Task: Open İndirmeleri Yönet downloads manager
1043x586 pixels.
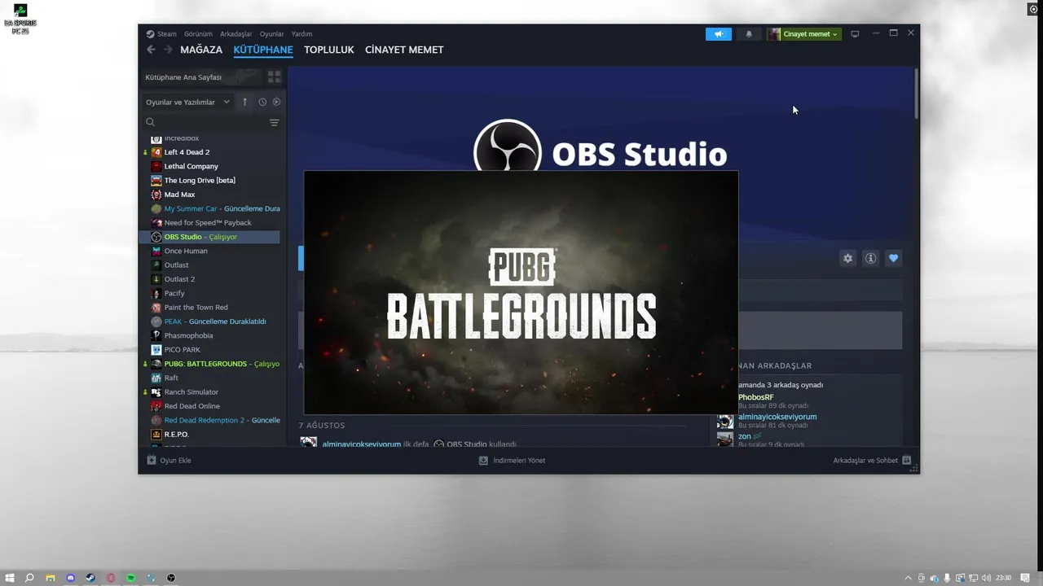Action: tap(512, 461)
